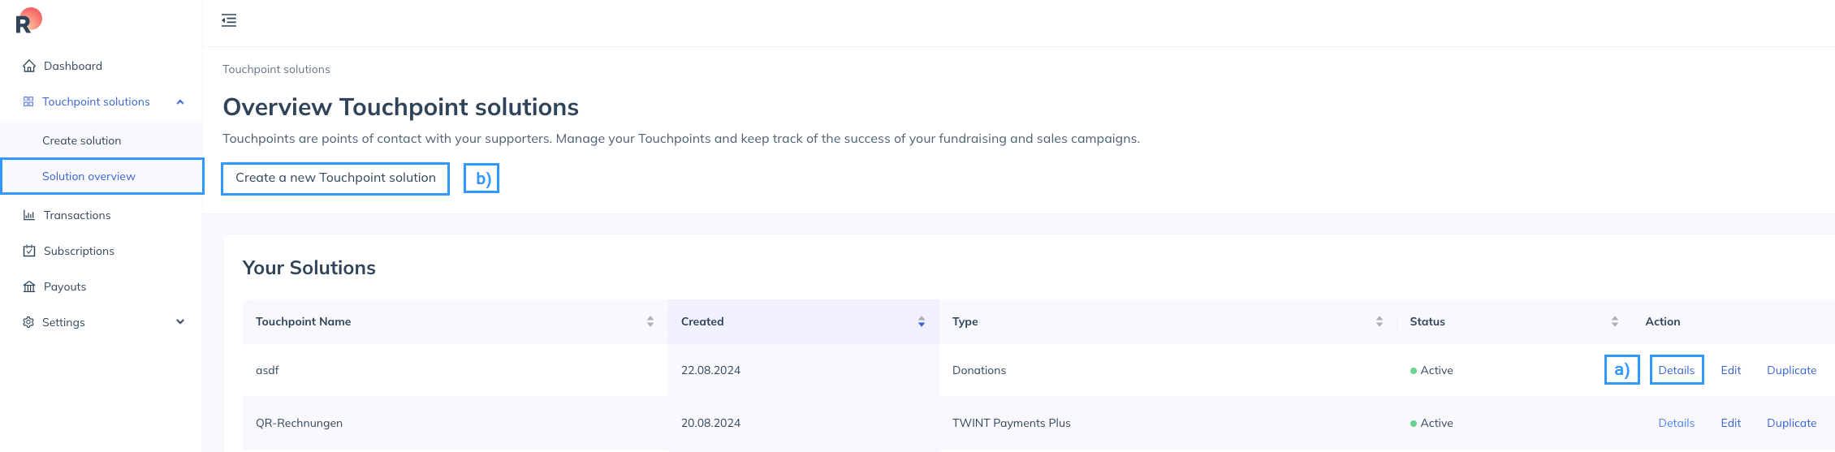1835x452 pixels.
Task: Click the Subscriptions calendar icon
Action: click(29, 251)
